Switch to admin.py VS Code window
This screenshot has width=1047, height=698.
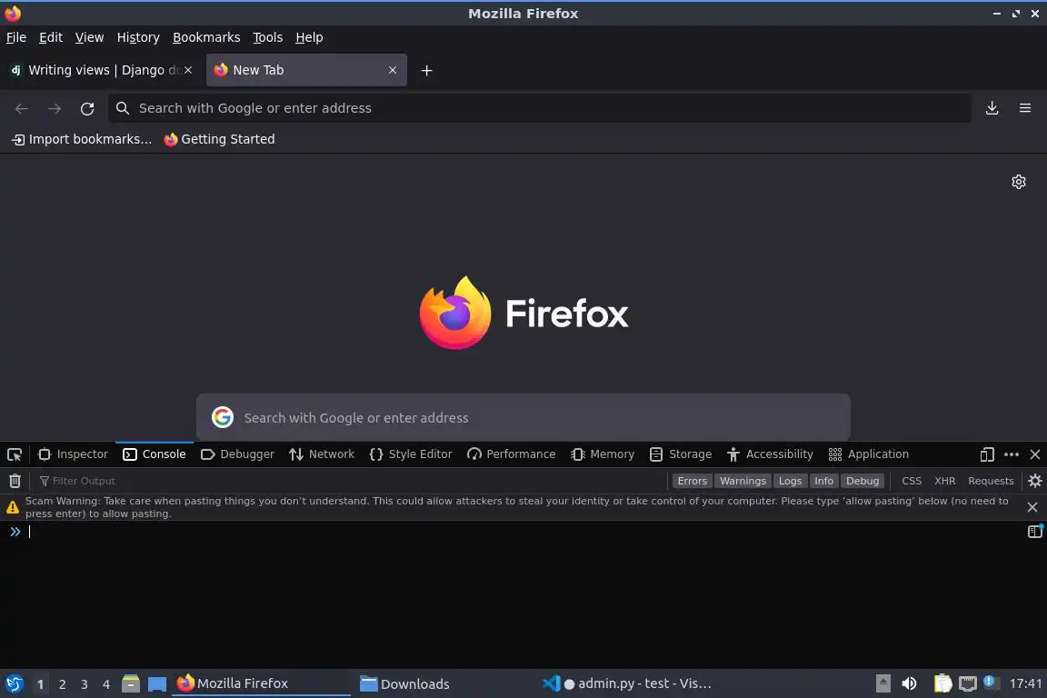tap(626, 684)
